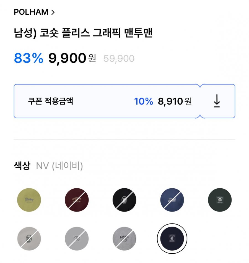Tap the 83% discount rate
This screenshot has height=263, width=249.
pyautogui.click(x=28, y=58)
